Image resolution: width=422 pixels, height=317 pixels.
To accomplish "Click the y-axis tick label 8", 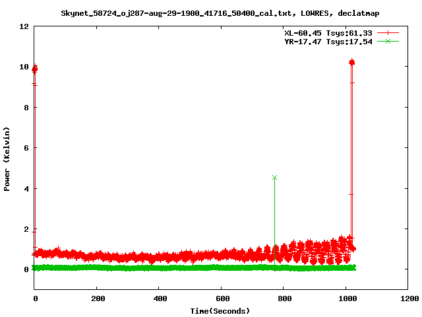I will [26, 108].
